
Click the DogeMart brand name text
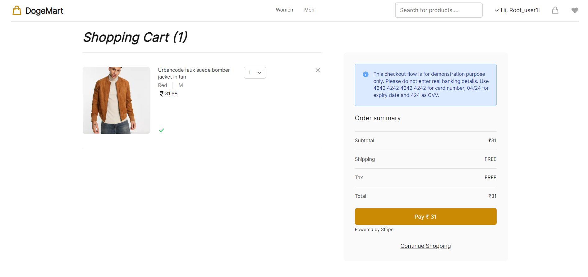tap(44, 11)
